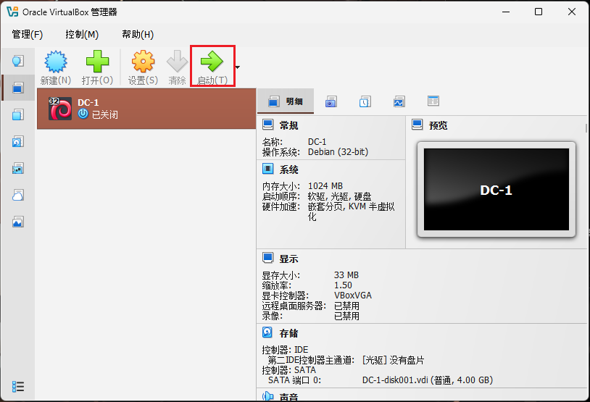The image size is (590, 402).
Task: Click the 常规 section header
Action: coord(288,125)
